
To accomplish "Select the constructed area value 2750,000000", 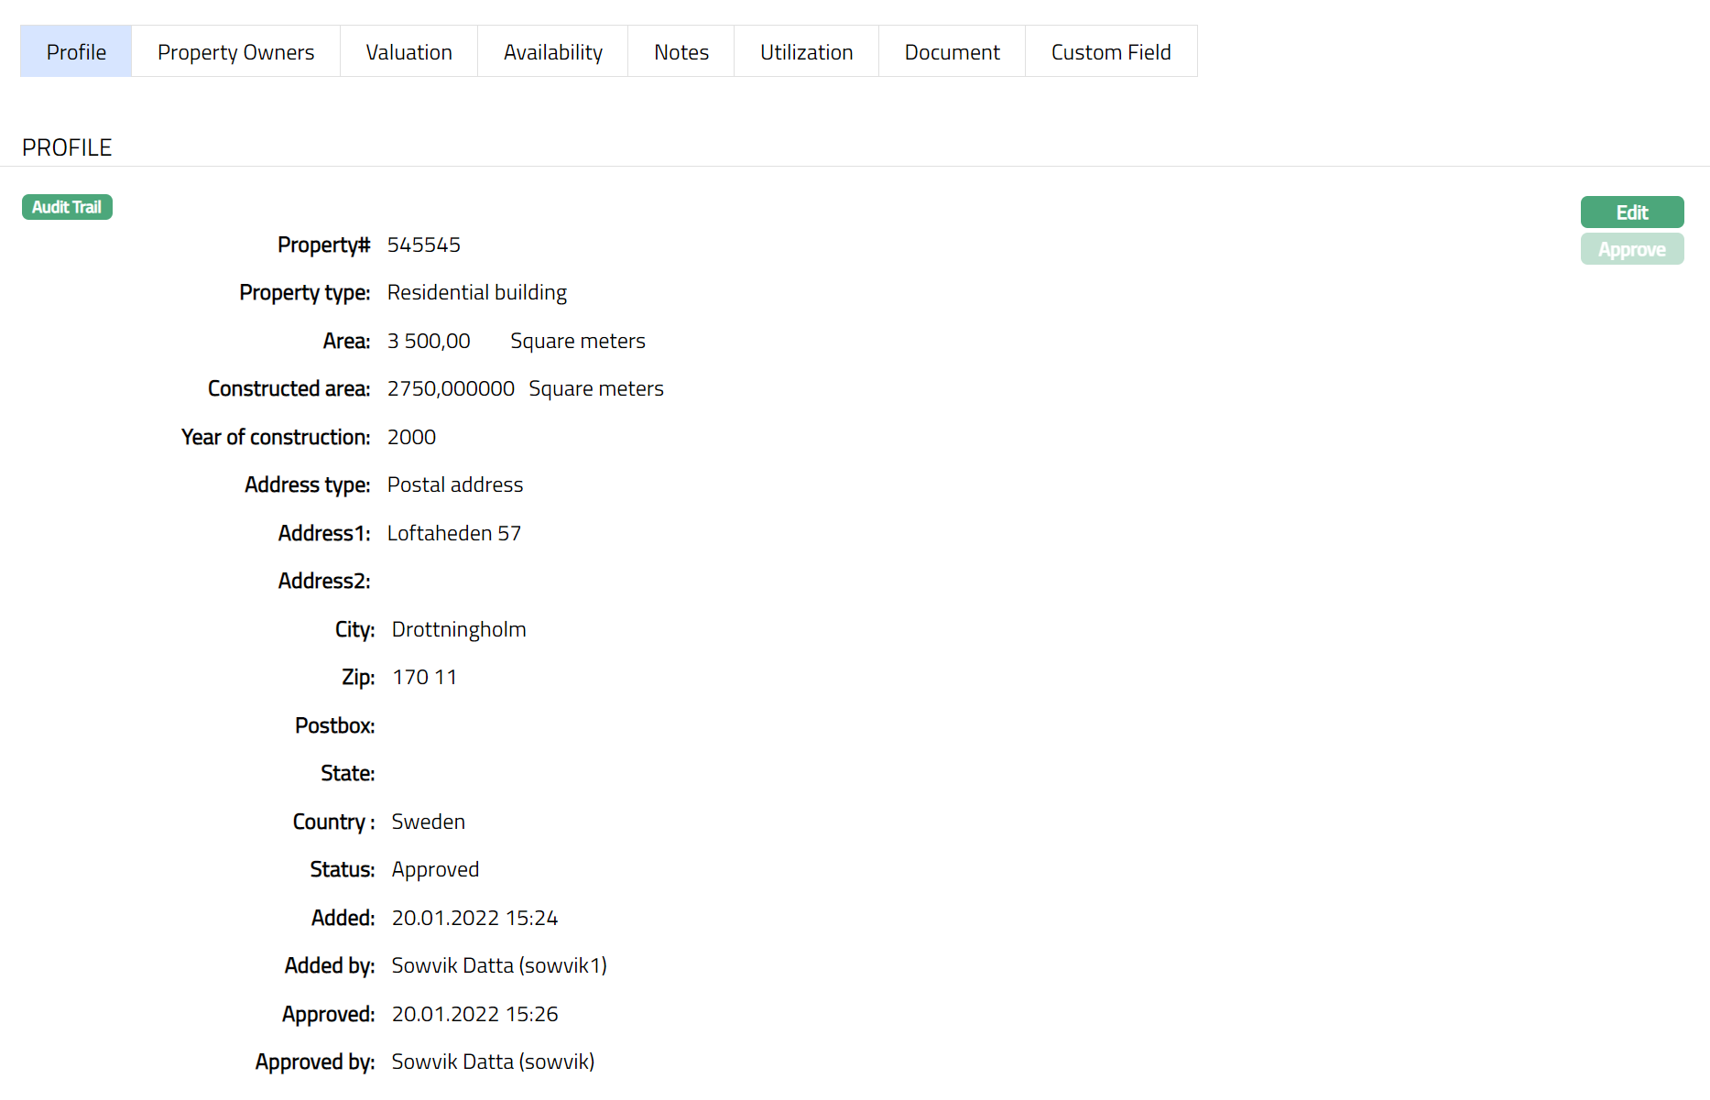I will [451, 388].
